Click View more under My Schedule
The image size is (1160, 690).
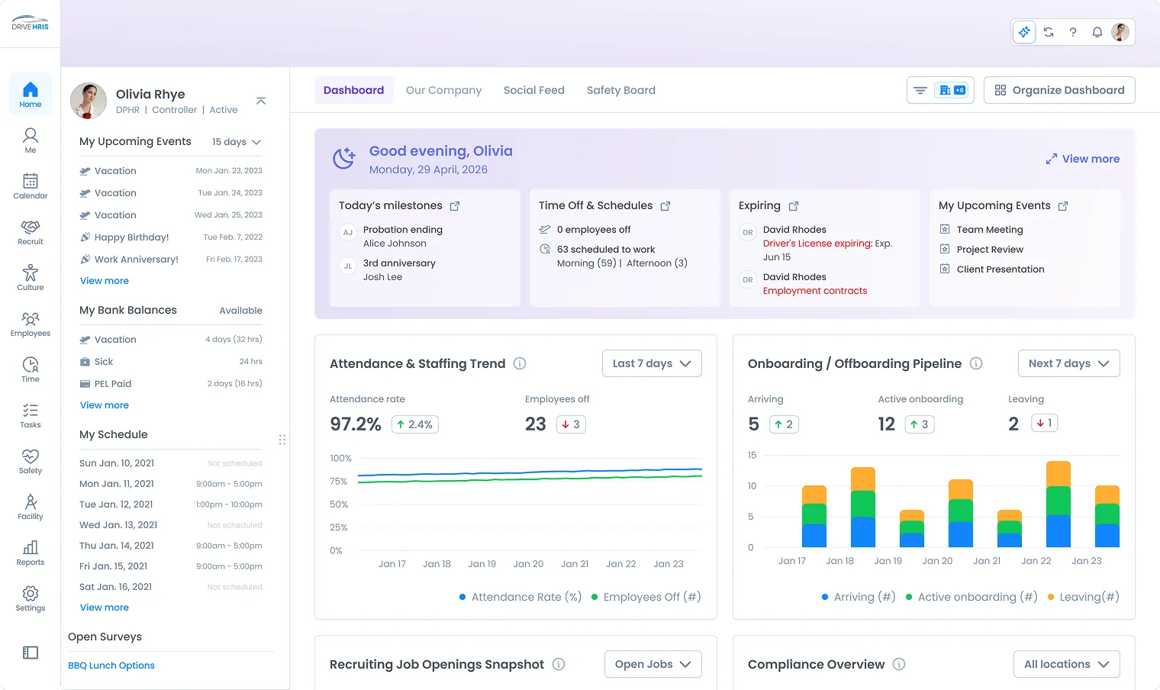click(x=105, y=608)
